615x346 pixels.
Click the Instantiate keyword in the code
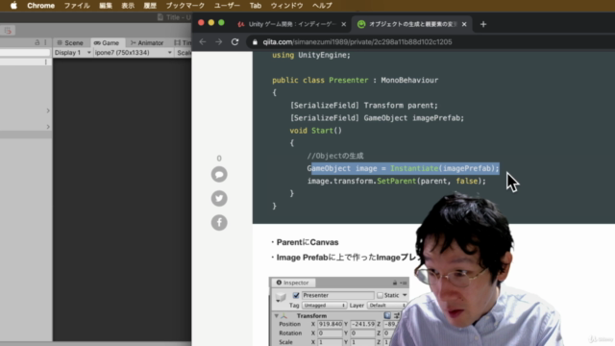pyautogui.click(x=414, y=168)
